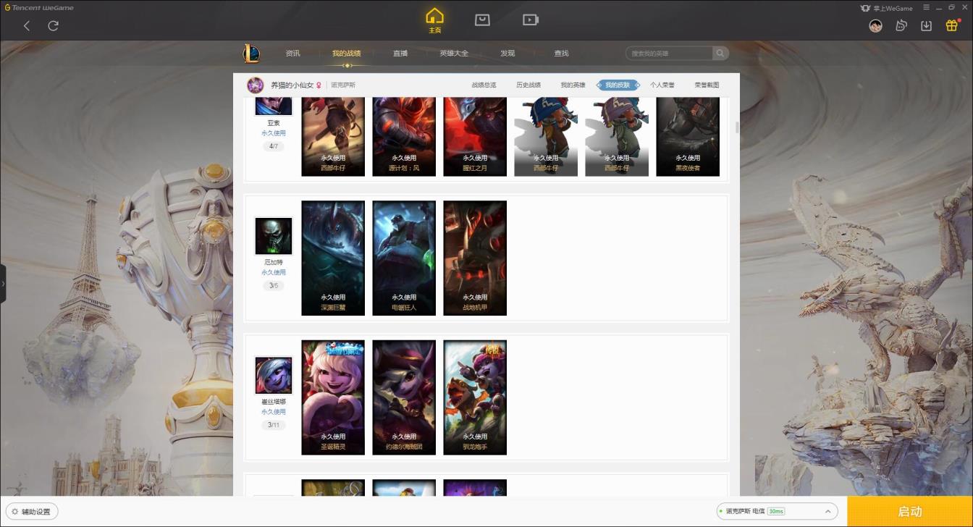
Task: Click the refresh page icon
Action: tap(53, 26)
